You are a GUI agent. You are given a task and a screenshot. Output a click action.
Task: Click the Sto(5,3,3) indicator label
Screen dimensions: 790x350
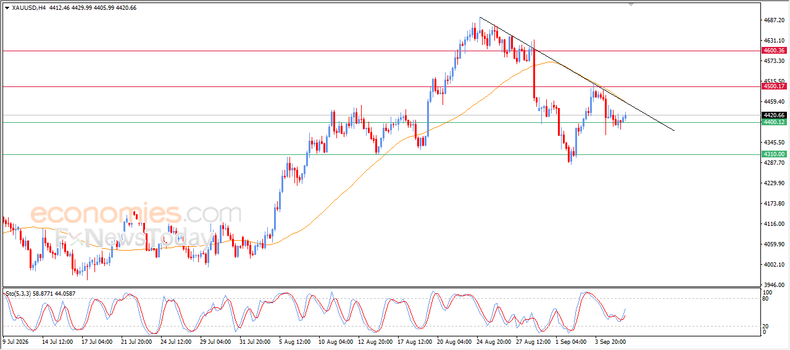click(x=18, y=293)
